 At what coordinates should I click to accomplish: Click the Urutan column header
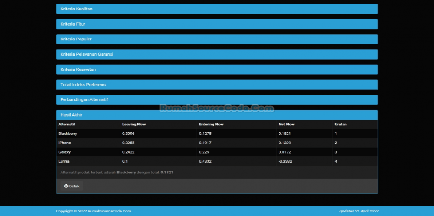pos(341,124)
